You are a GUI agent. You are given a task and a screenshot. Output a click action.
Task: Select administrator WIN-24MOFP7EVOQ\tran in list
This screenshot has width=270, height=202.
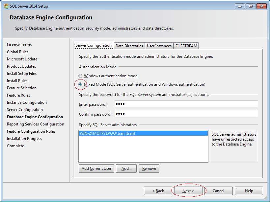tap(143, 133)
